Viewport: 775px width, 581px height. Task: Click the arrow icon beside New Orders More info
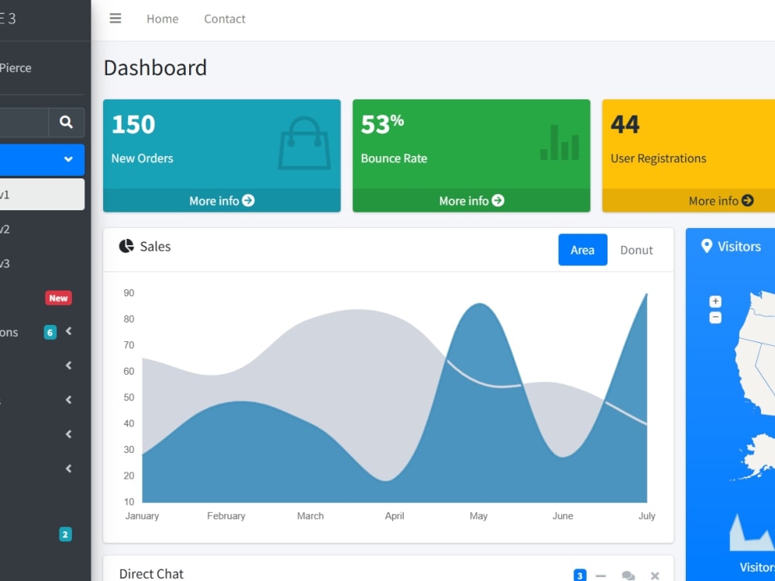pos(248,200)
